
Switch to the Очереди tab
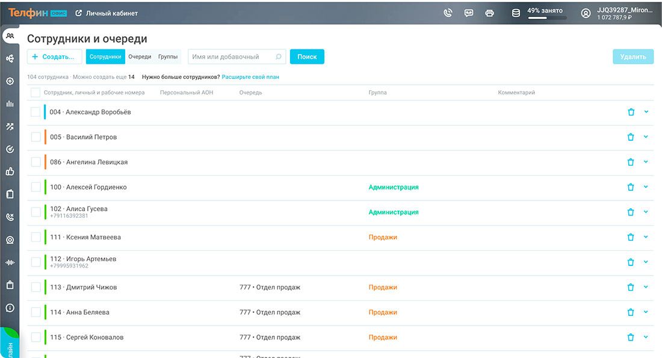pyautogui.click(x=140, y=57)
